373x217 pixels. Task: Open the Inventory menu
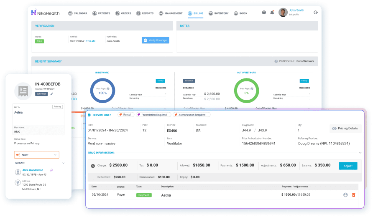tap(218, 13)
